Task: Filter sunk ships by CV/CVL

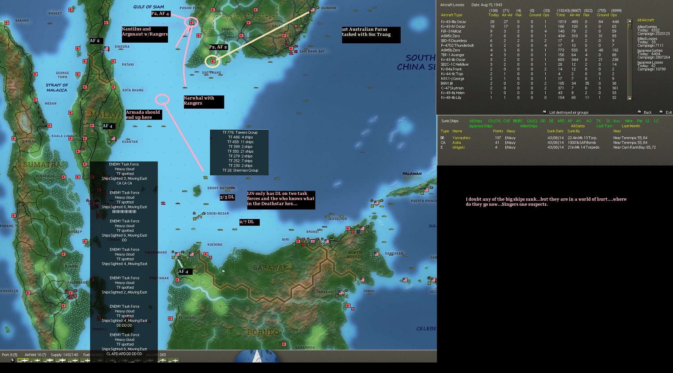Action: pos(495,121)
